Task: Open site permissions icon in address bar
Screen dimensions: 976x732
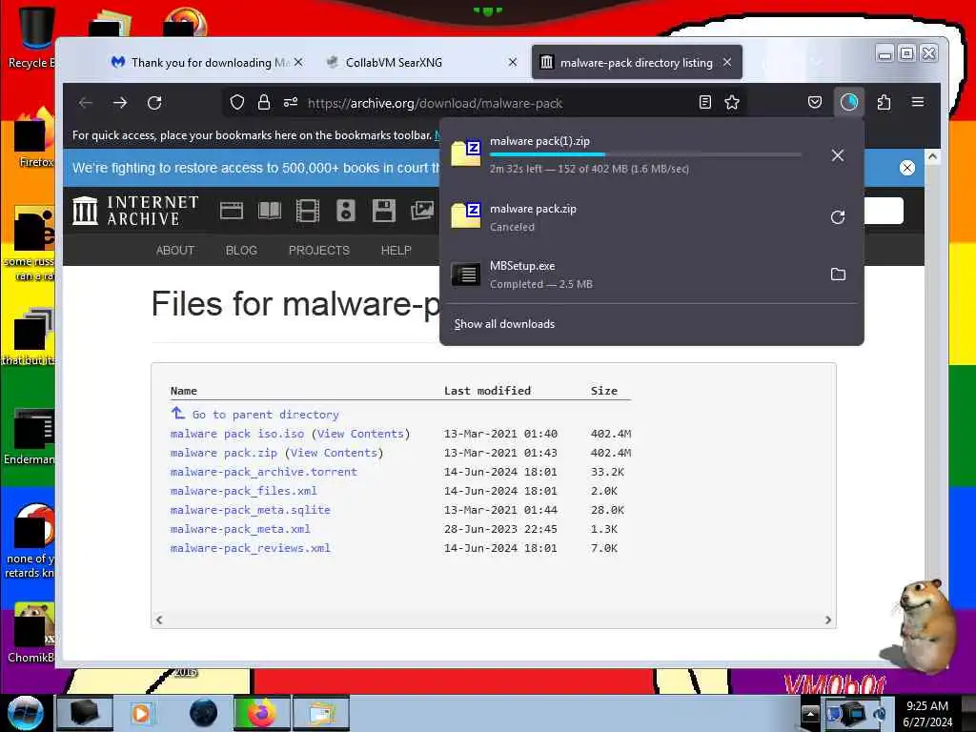Action: click(x=291, y=102)
